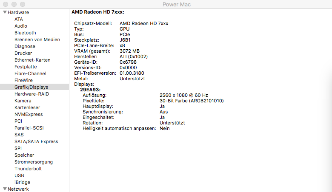
Task: Collapse the Netzwerk section triangle
Action: (5, 189)
